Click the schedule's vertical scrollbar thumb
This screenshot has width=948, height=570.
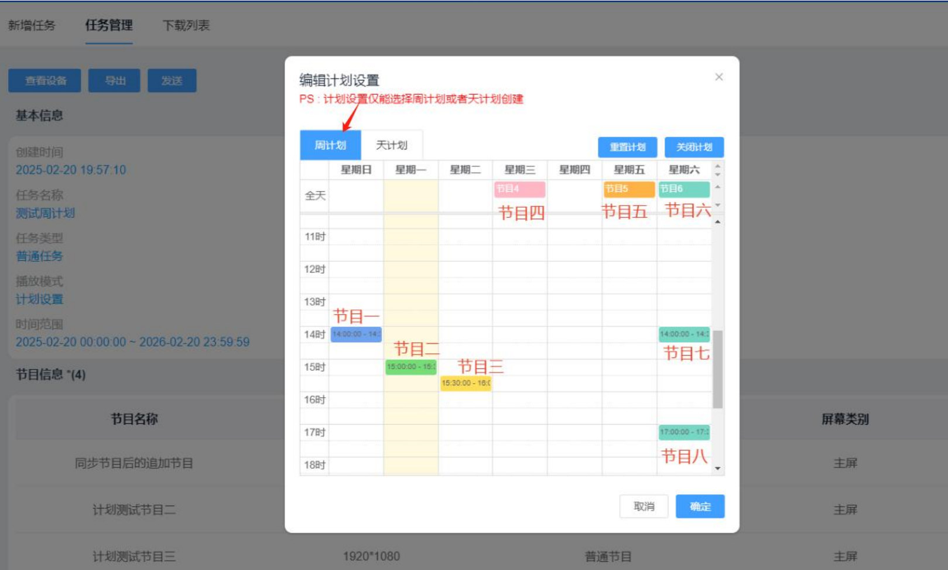tap(718, 369)
